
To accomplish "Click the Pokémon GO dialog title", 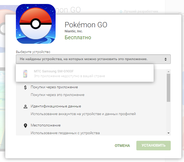I will click(86, 25).
